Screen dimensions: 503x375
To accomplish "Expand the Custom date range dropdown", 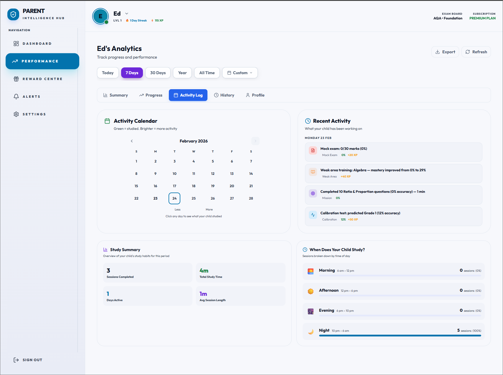I will (x=240, y=73).
